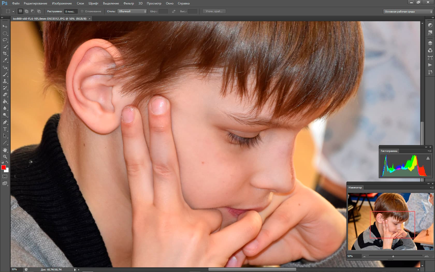Viewport: 435px width, 272px height.
Task: Select the Eyedropper tool
Action: [x=5, y=60]
